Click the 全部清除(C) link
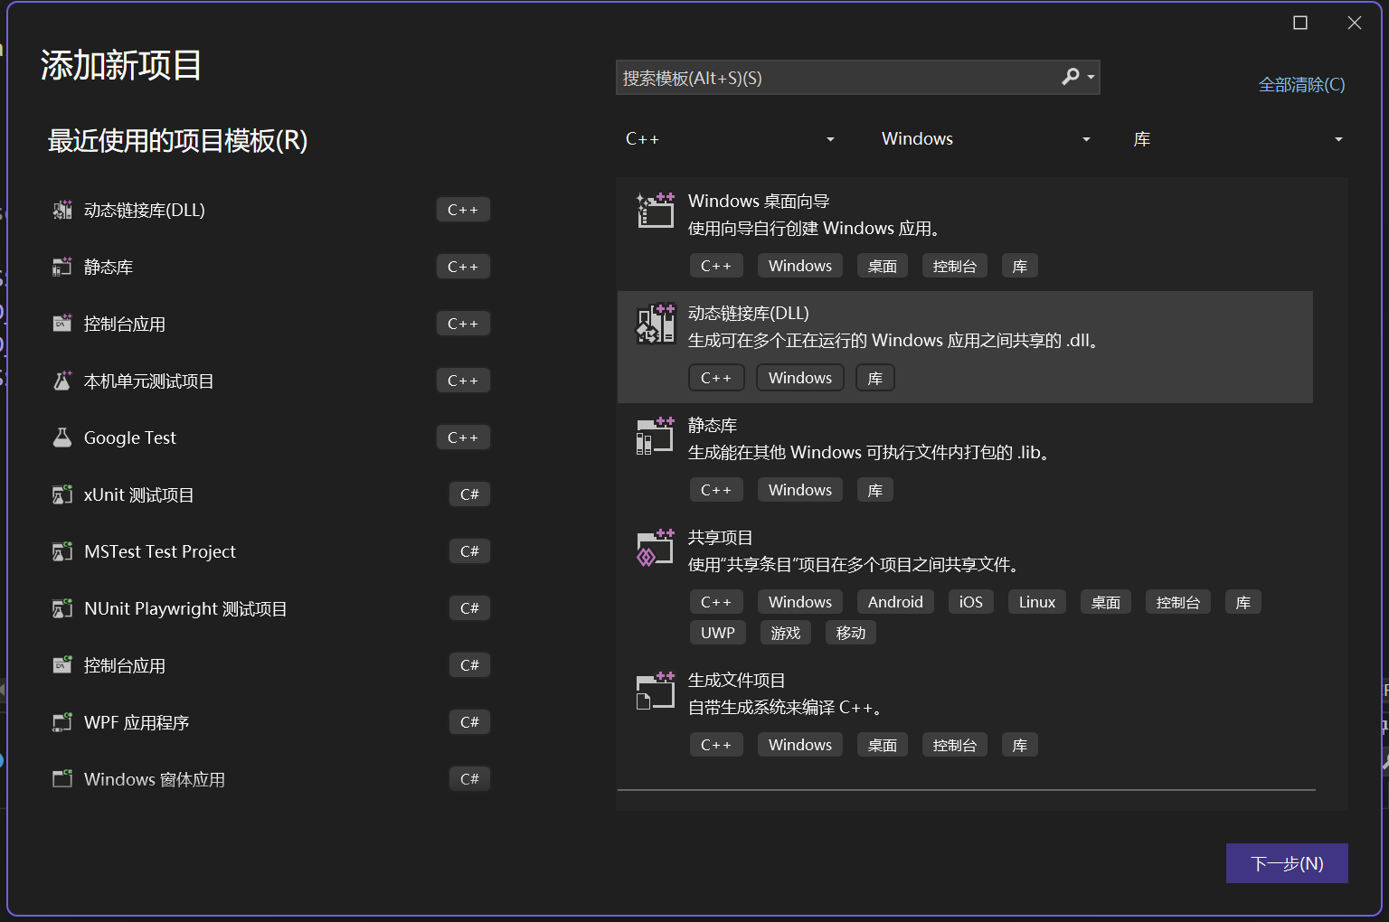Image resolution: width=1389 pixels, height=922 pixels. click(x=1301, y=85)
